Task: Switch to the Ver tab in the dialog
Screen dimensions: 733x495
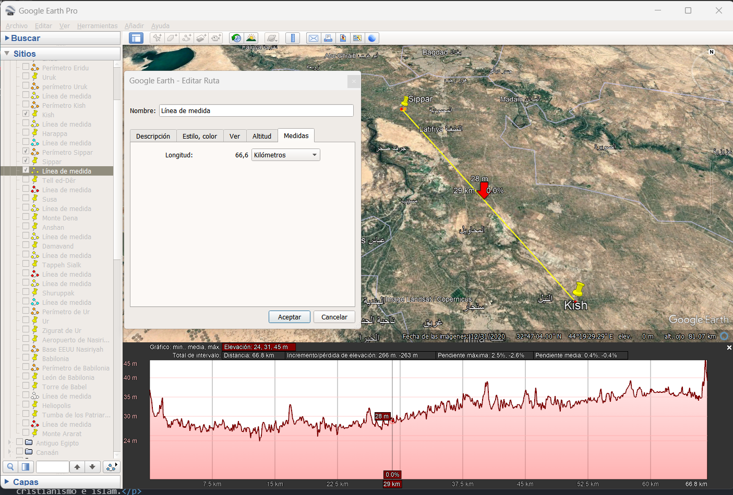Action: coord(235,136)
